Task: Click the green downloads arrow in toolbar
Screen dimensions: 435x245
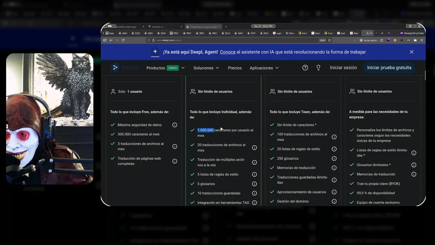Action: [x=355, y=40]
